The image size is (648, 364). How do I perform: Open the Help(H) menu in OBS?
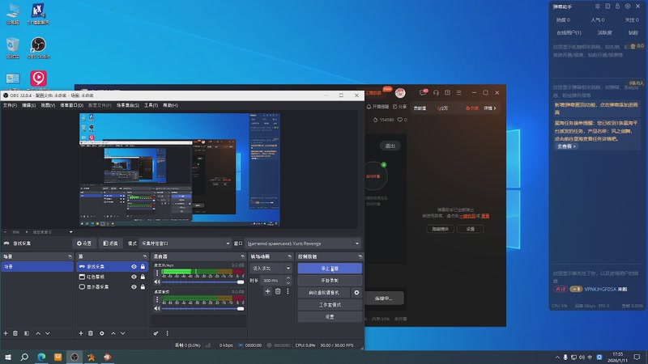tap(170, 105)
